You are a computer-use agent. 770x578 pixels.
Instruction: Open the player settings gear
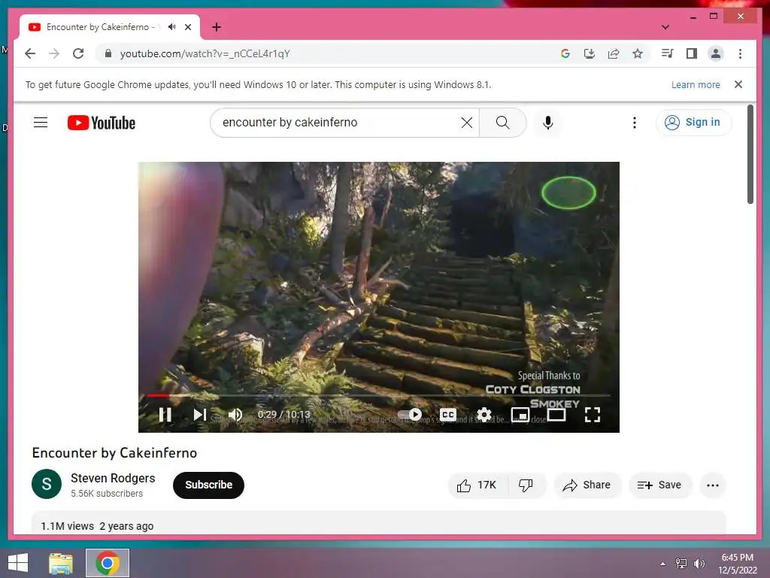coord(484,415)
